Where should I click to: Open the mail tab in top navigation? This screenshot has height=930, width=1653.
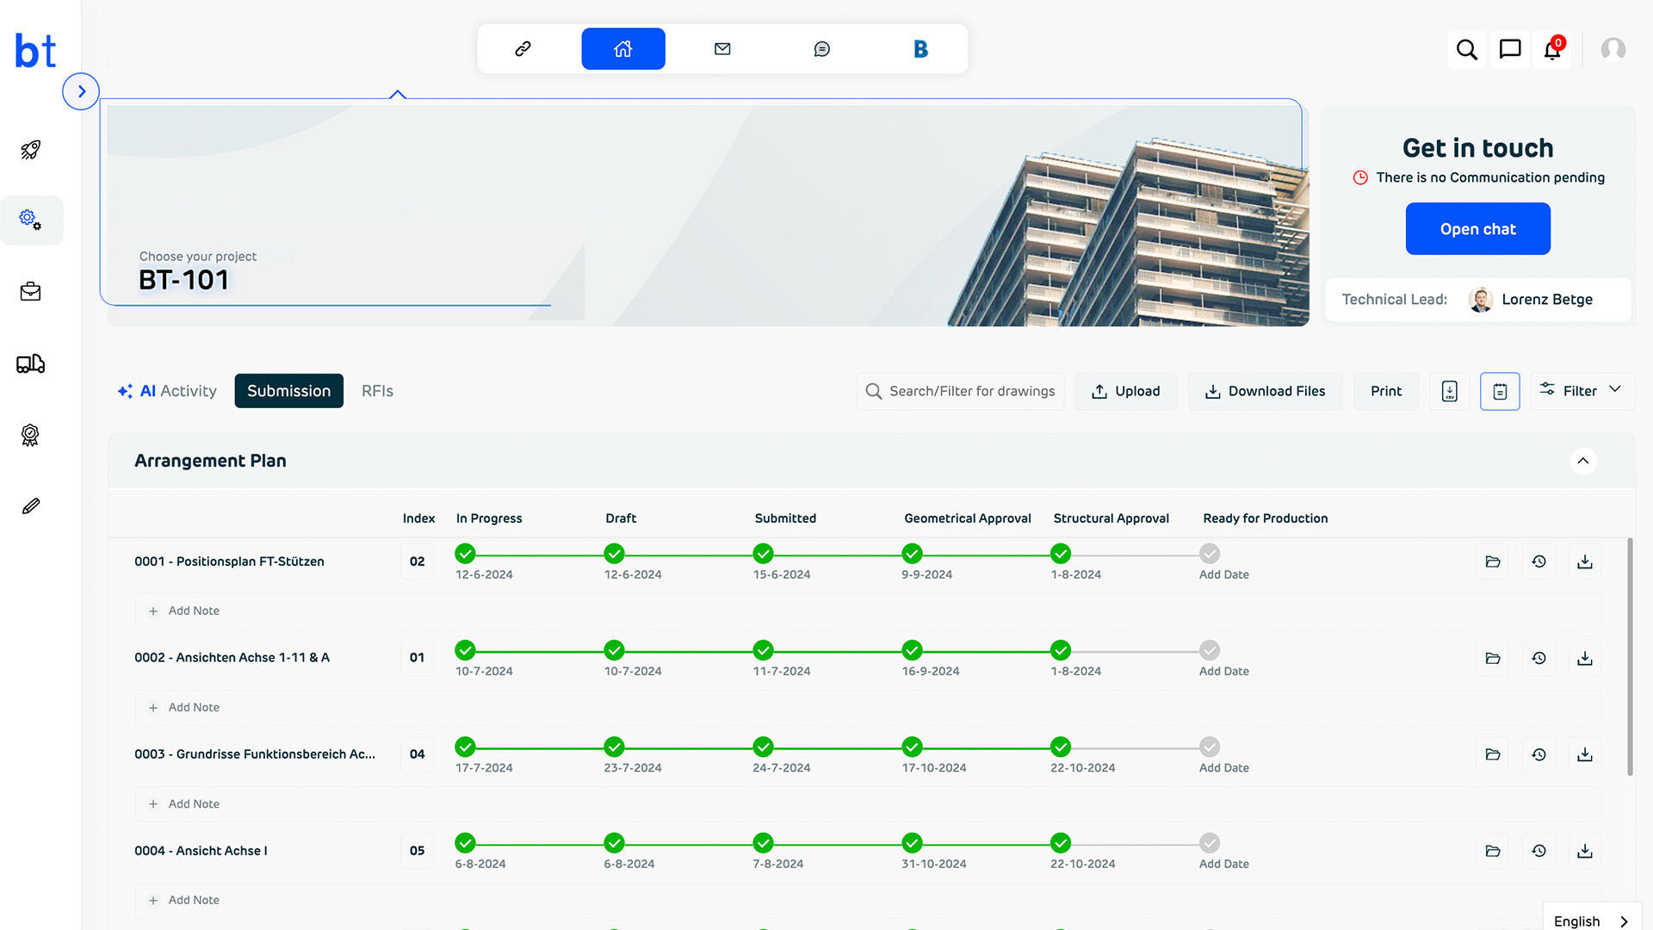point(722,49)
